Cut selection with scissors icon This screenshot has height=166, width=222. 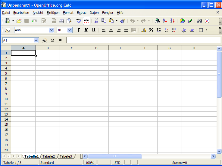coord(96,21)
